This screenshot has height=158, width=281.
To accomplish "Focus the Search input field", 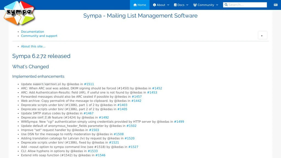I will click(x=245, y=5).
